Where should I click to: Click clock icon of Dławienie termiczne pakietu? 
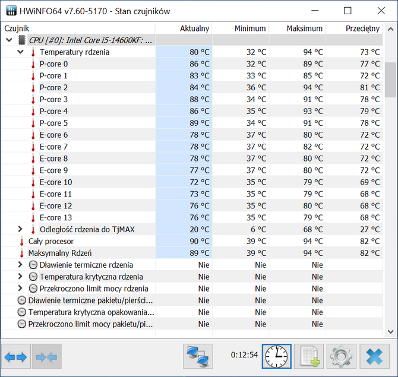[x=22, y=300]
